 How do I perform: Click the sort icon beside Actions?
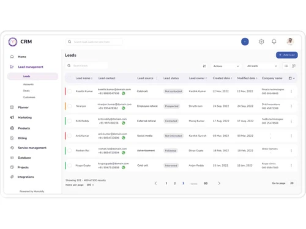coord(204,66)
